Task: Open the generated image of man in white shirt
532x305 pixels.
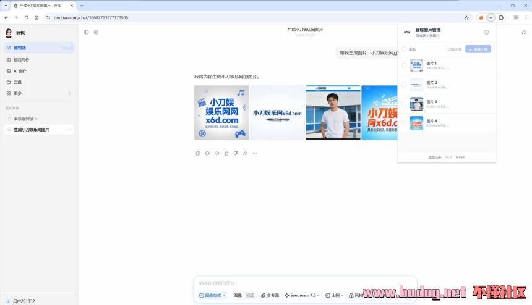Action: (x=333, y=112)
